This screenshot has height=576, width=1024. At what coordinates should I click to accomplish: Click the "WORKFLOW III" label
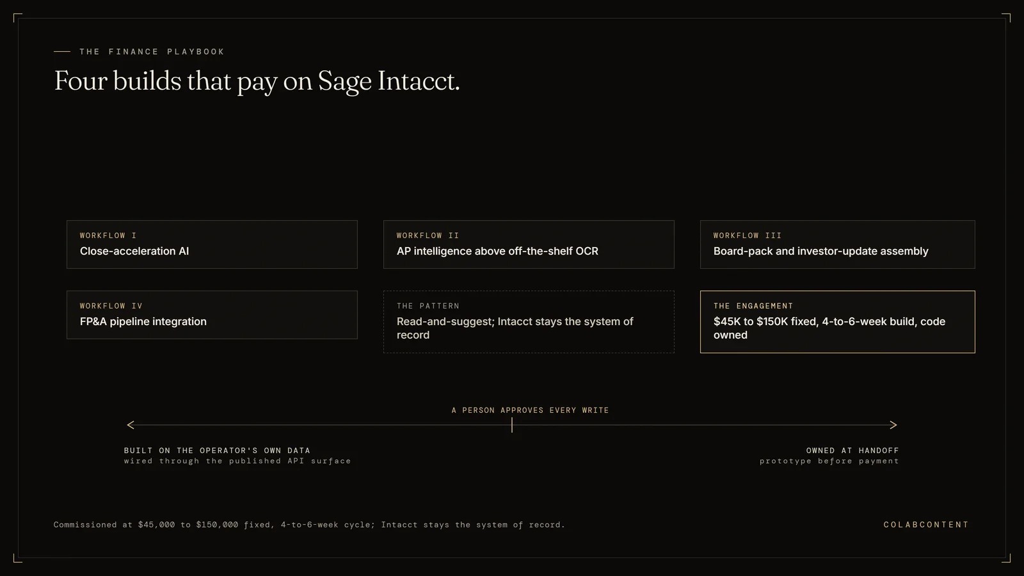coord(748,236)
